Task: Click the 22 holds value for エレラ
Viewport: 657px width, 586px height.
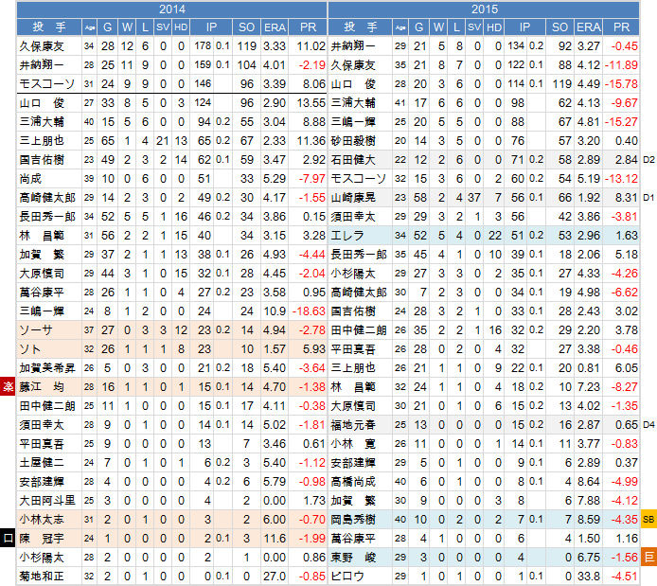Action: click(495, 236)
